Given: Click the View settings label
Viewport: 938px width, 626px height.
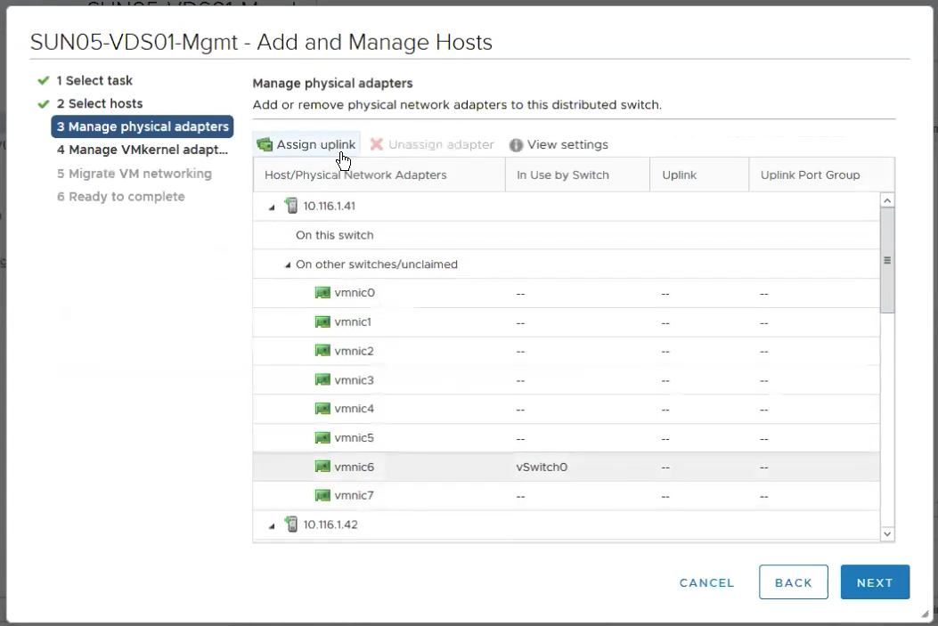Looking at the screenshot, I should point(567,144).
